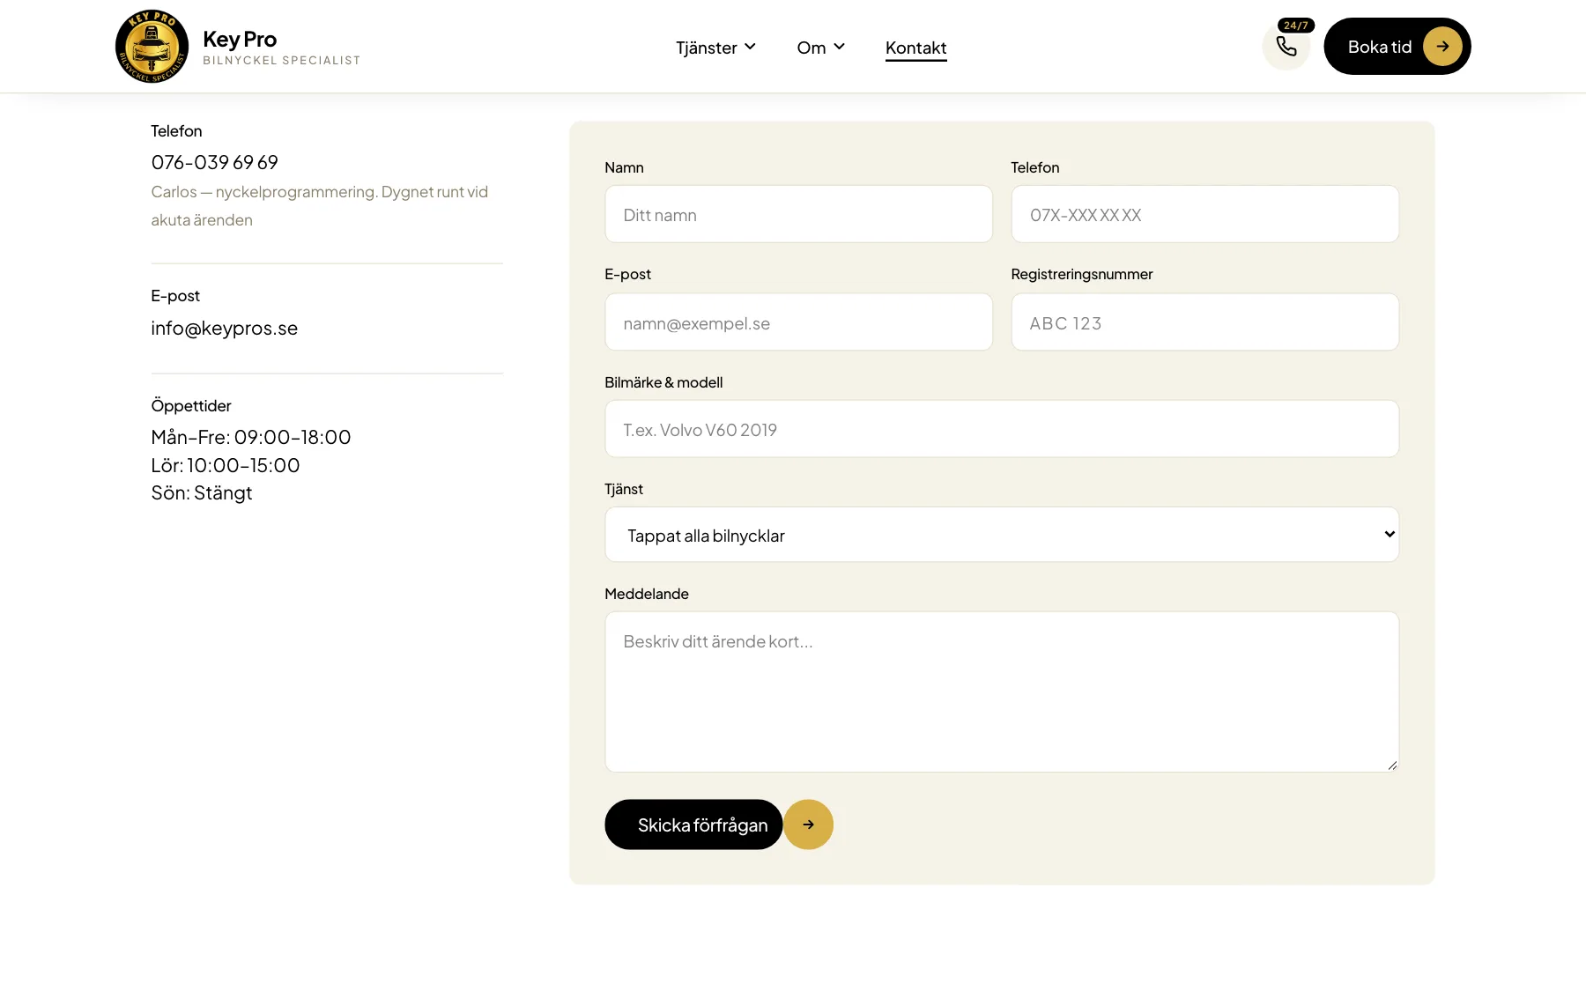Click the Registreringsnummer label

tap(1082, 274)
